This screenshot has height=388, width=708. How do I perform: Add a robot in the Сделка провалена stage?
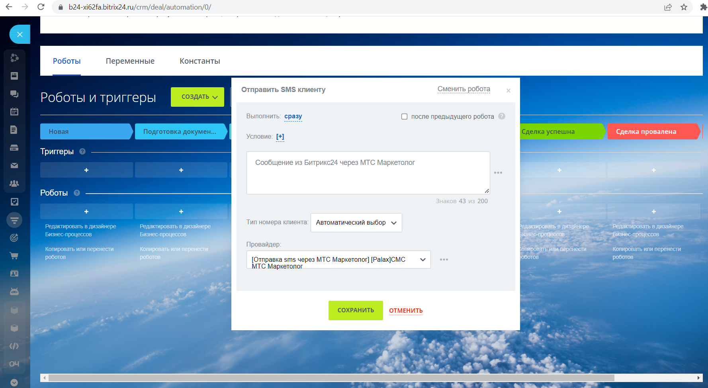point(654,212)
